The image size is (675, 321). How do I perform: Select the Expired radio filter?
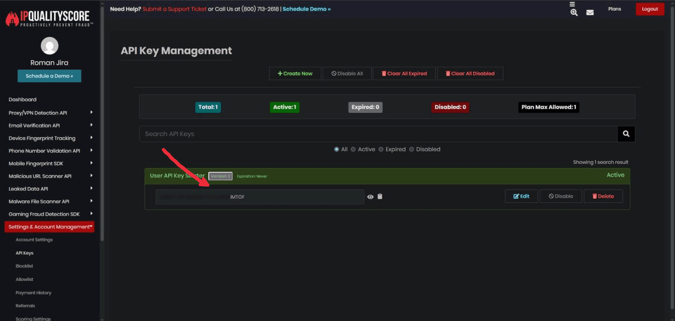[381, 149]
